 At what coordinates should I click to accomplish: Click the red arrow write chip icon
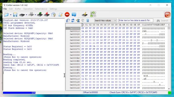(x=46, y=14)
